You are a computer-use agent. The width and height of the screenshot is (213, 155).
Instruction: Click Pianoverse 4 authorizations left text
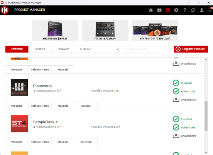47,91
